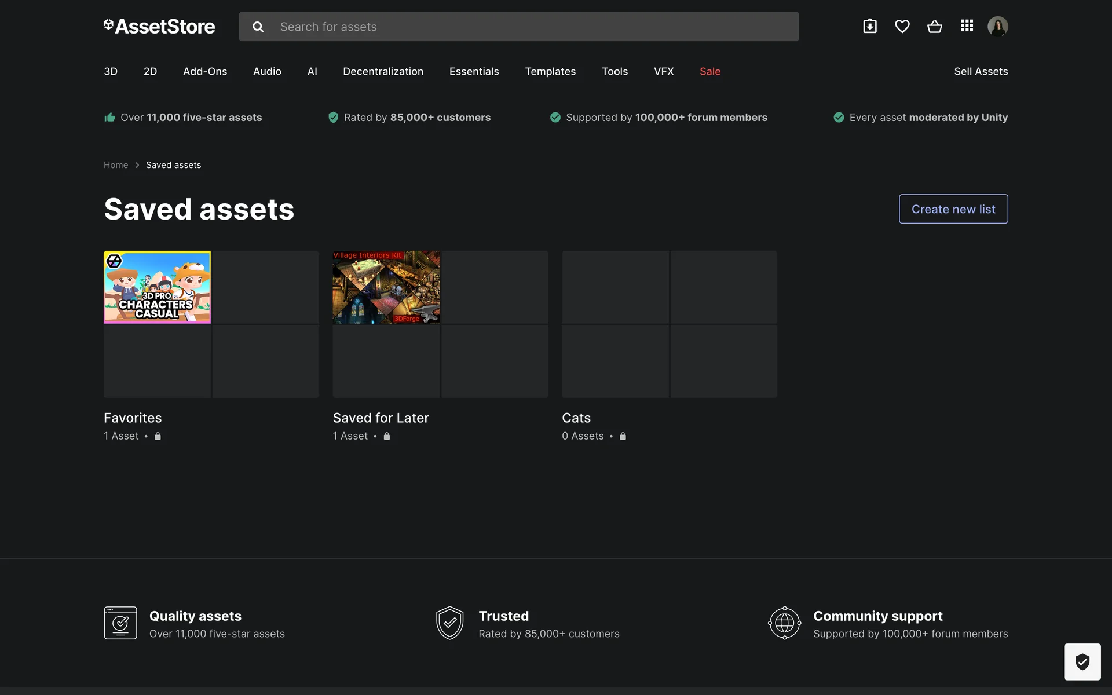Screen dimensions: 1112x695
Task: Open the Essentials category menu
Action: coord(474,71)
